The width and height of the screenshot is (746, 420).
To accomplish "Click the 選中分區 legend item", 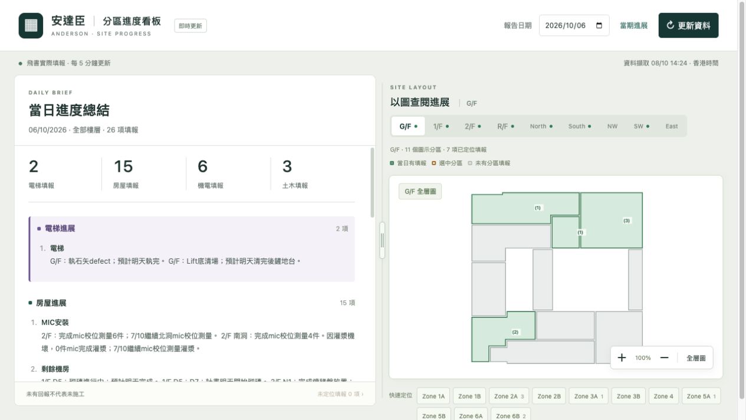I will [x=447, y=163].
